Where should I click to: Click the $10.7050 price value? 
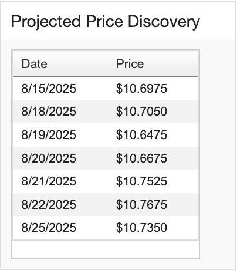click(x=141, y=112)
